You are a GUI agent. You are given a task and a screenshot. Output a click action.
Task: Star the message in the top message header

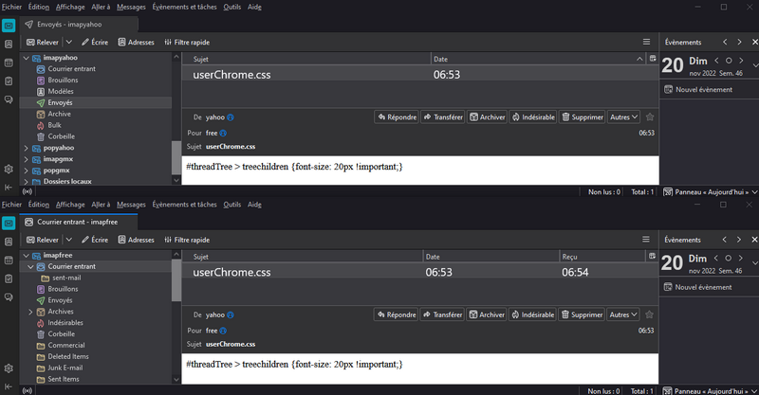[650, 117]
